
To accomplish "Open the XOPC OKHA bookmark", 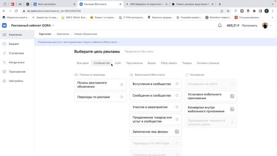I will tap(74, 17).
